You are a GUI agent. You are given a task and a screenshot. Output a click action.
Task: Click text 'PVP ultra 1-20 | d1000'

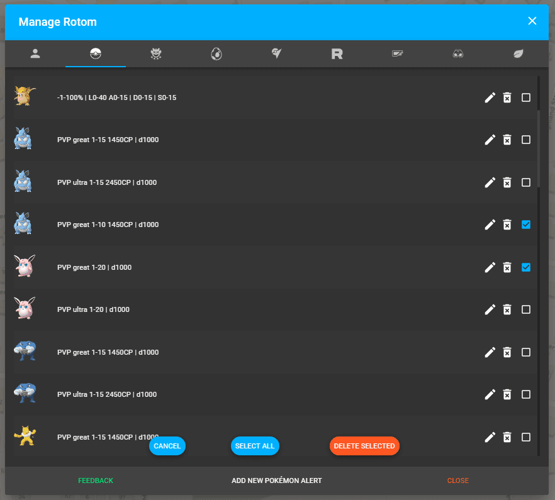(x=93, y=309)
